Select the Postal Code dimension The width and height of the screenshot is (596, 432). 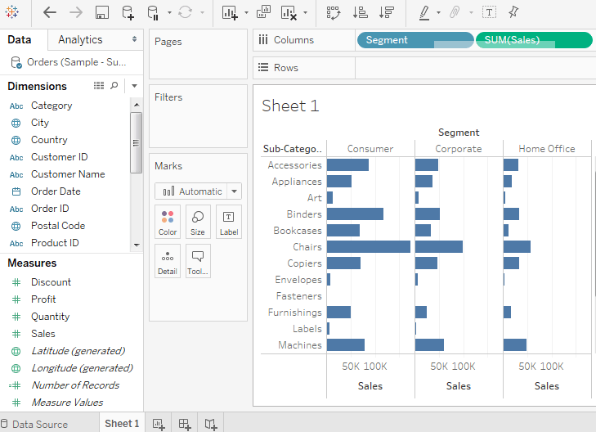pos(58,226)
